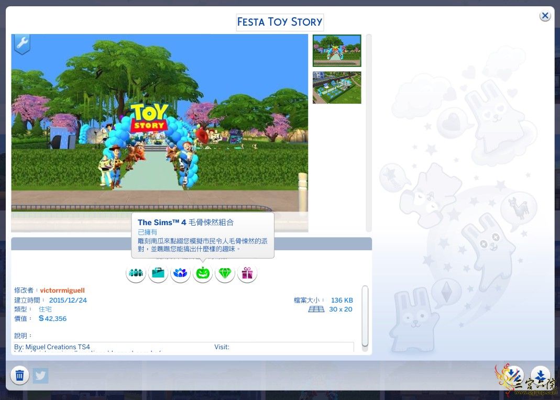Click the description text By: Miguel Creations TS4
This screenshot has width=560, height=400.
(52, 347)
